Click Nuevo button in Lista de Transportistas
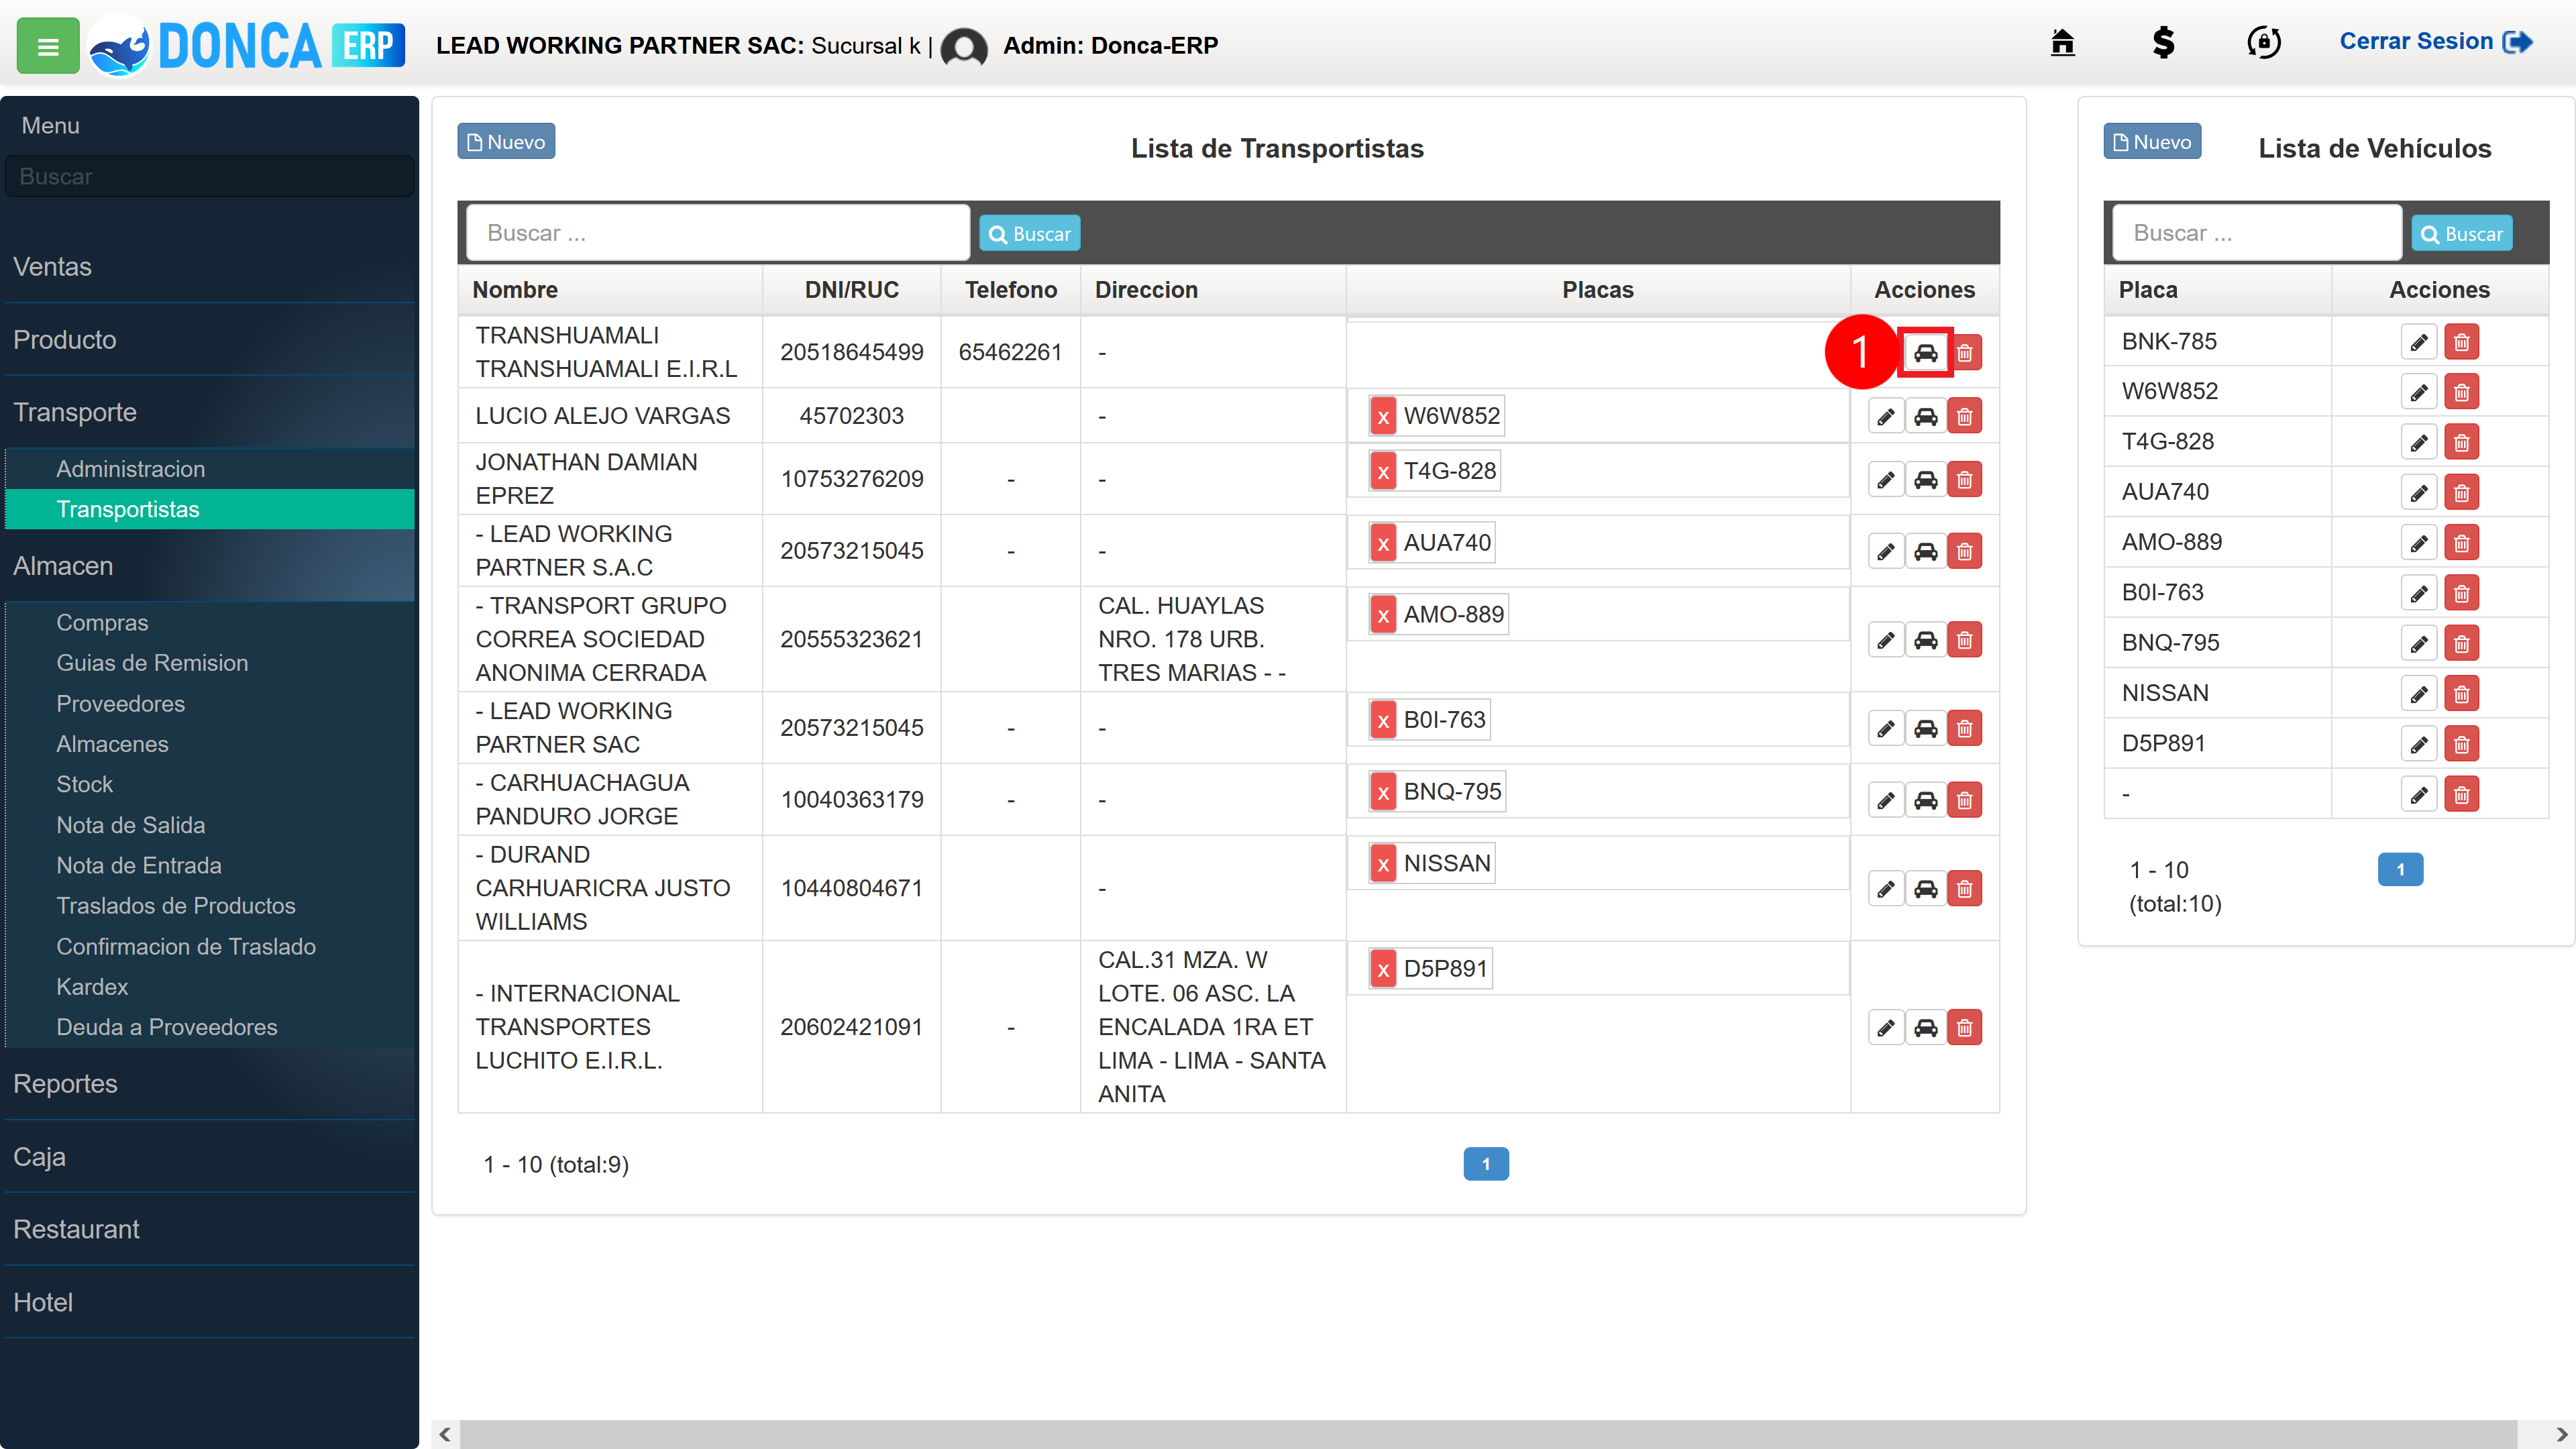 click(x=506, y=142)
